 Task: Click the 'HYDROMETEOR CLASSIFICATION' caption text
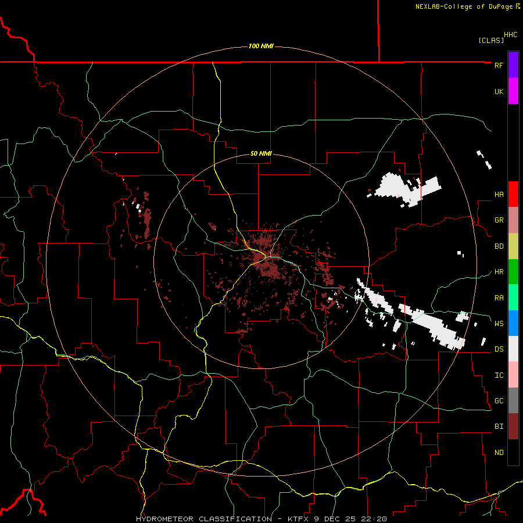204,519
